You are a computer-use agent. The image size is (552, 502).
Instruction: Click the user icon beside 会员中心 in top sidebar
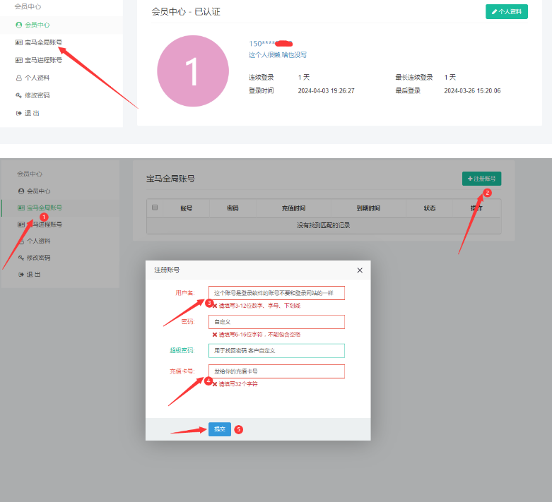(18, 25)
